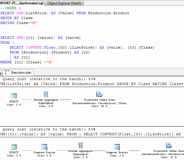Place cursor on the --ORNEK 1 comment
Viewport: 184px width, 161px height.
click(x=10, y=8)
